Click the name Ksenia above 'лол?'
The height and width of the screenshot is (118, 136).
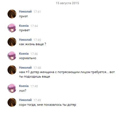tap(24, 86)
